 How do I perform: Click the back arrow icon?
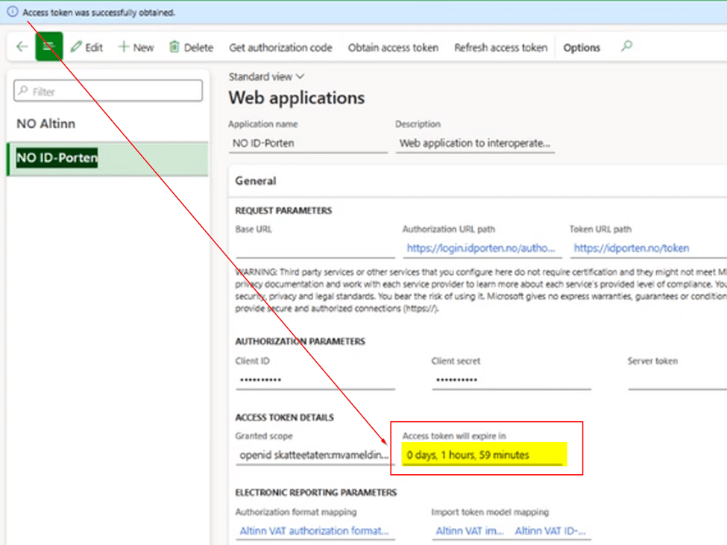coord(22,47)
